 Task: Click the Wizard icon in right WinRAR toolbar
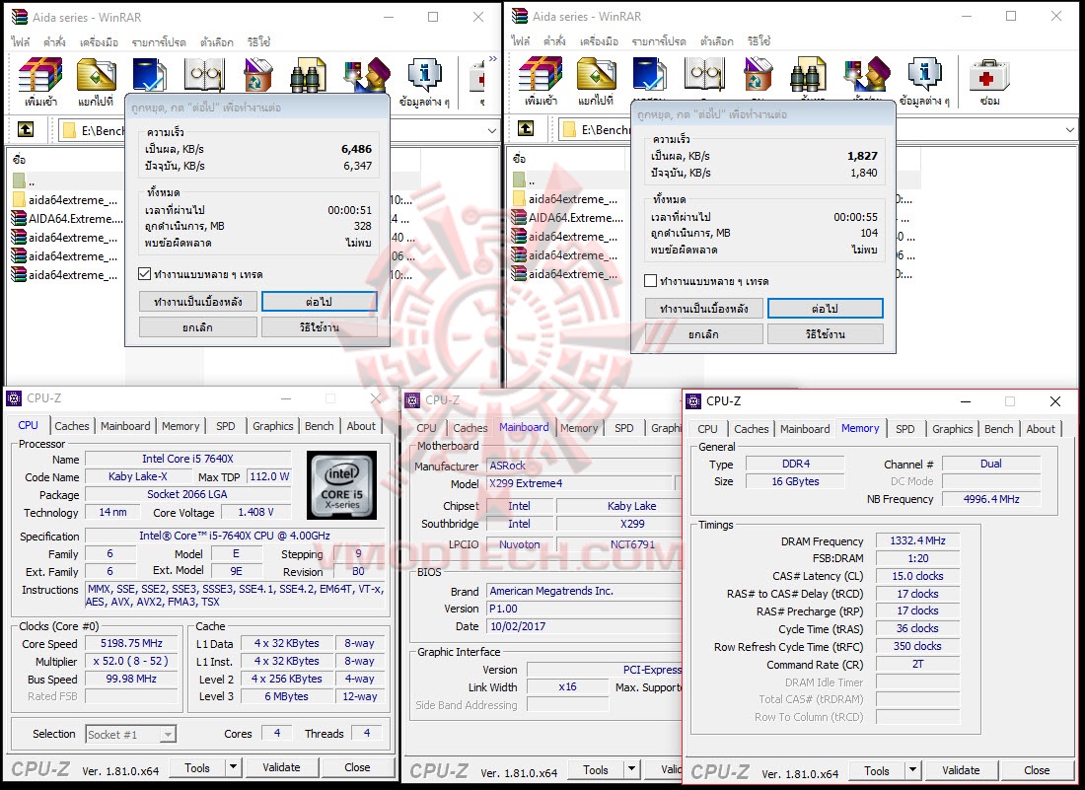tap(867, 74)
